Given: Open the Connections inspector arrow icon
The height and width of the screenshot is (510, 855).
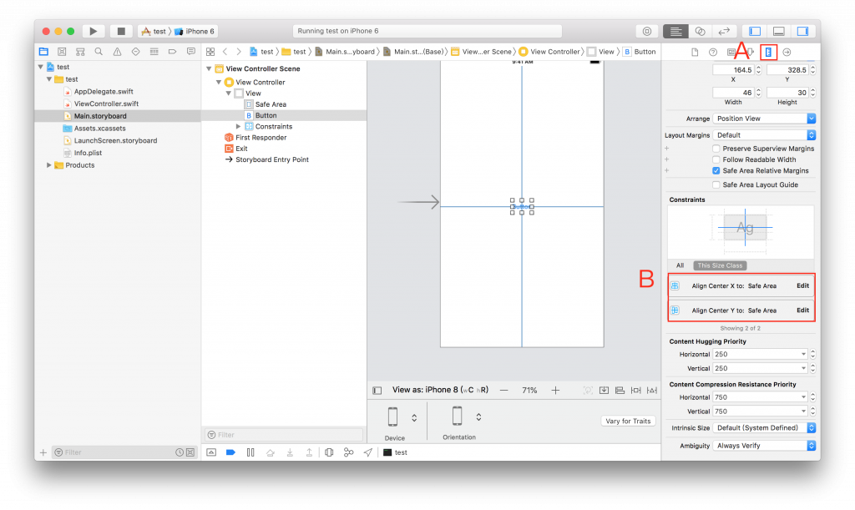Looking at the screenshot, I should (787, 53).
